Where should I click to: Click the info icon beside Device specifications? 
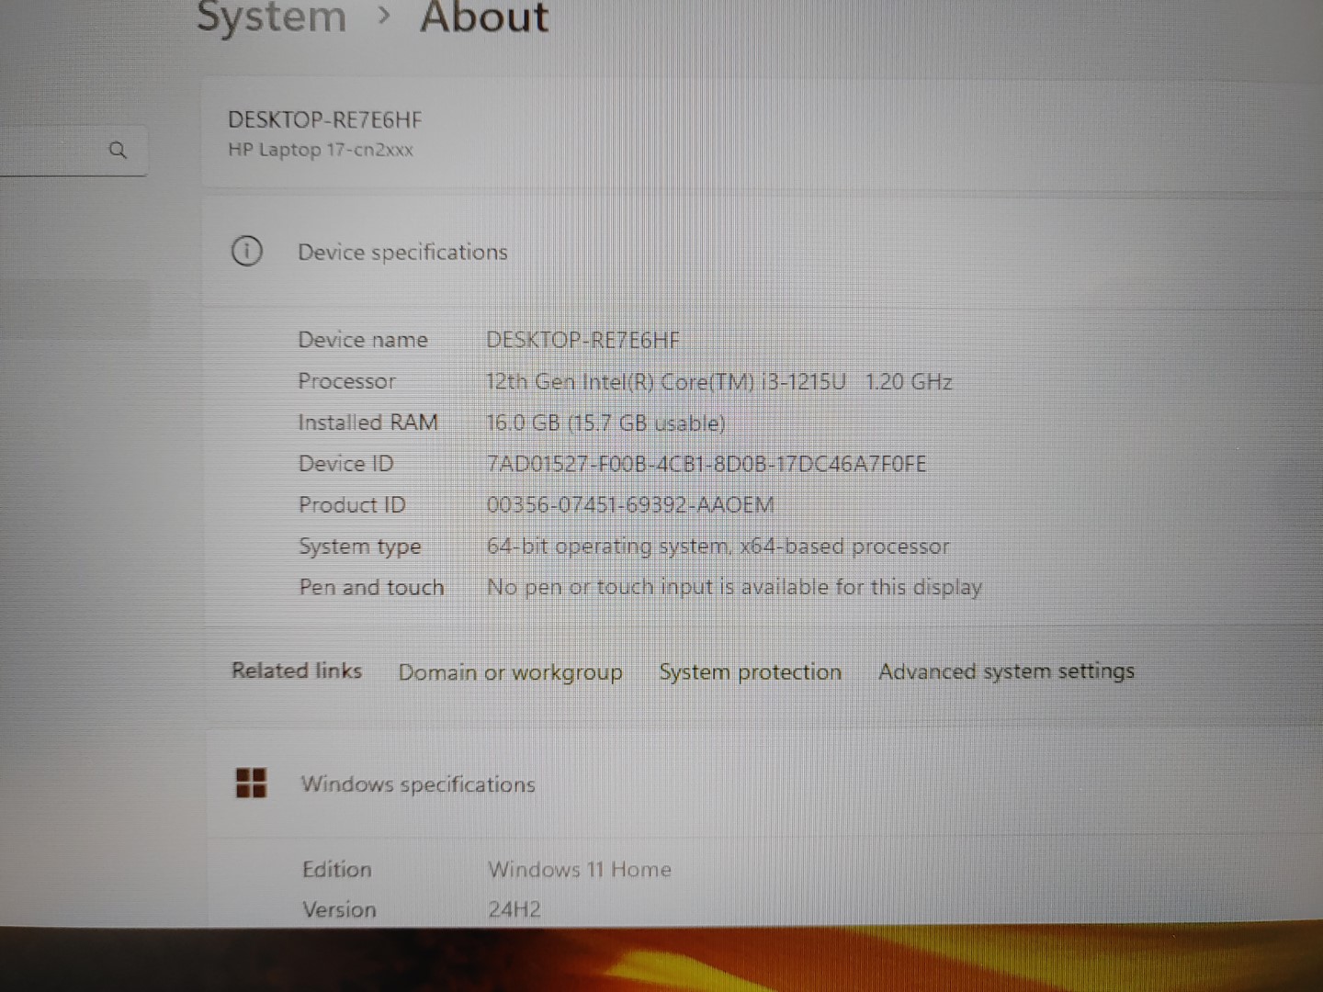click(246, 251)
